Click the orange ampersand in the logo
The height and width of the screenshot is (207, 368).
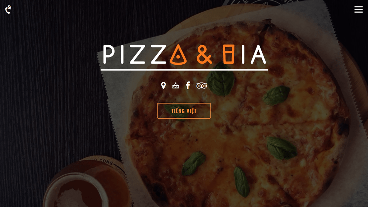204,55
